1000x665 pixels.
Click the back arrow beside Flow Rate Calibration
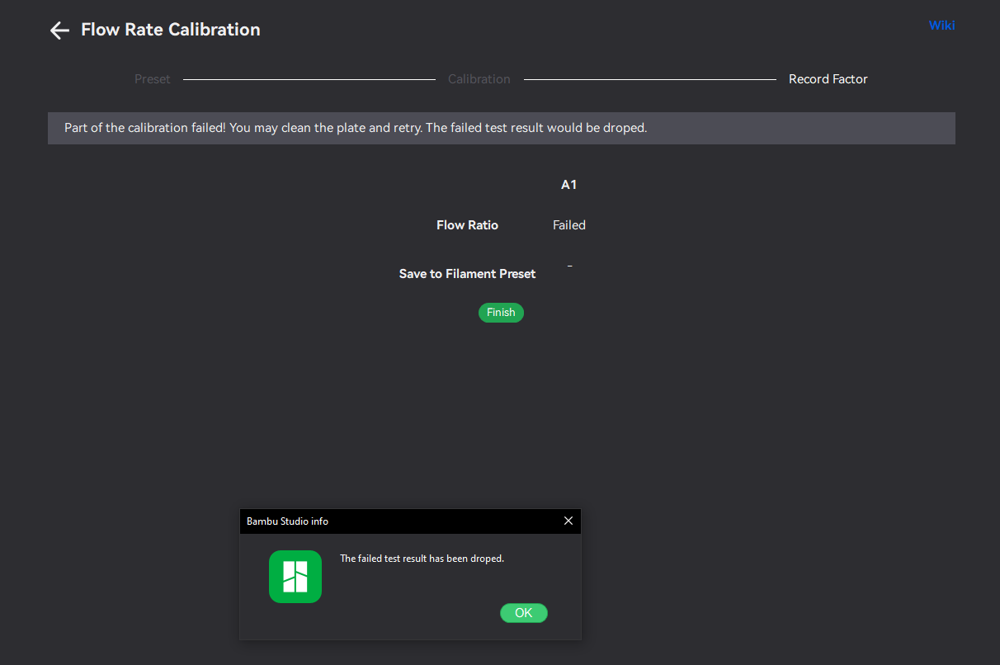coord(59,31)
